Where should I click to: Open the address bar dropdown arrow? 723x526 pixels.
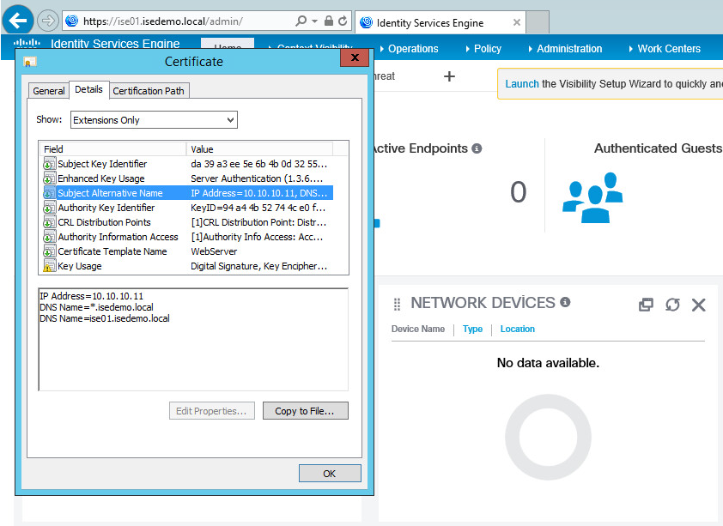[x=314, y=21]
